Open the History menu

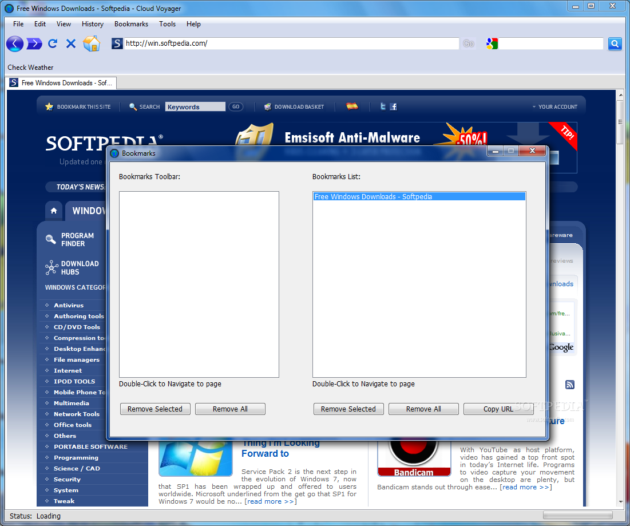[x=92, y=23]
